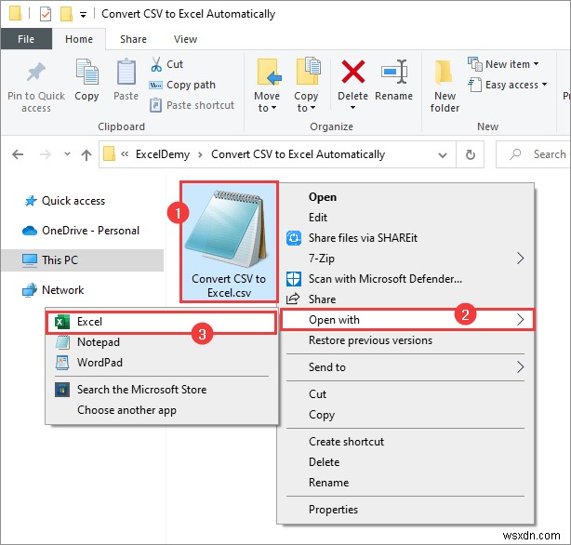Click the Copy to folder icon

coord(308,71)
